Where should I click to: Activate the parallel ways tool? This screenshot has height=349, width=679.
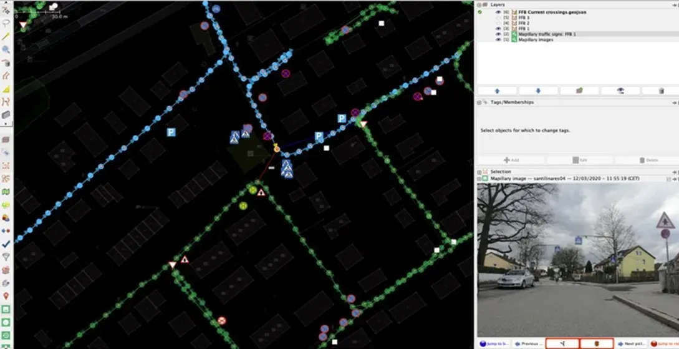(x=6, y=76)
